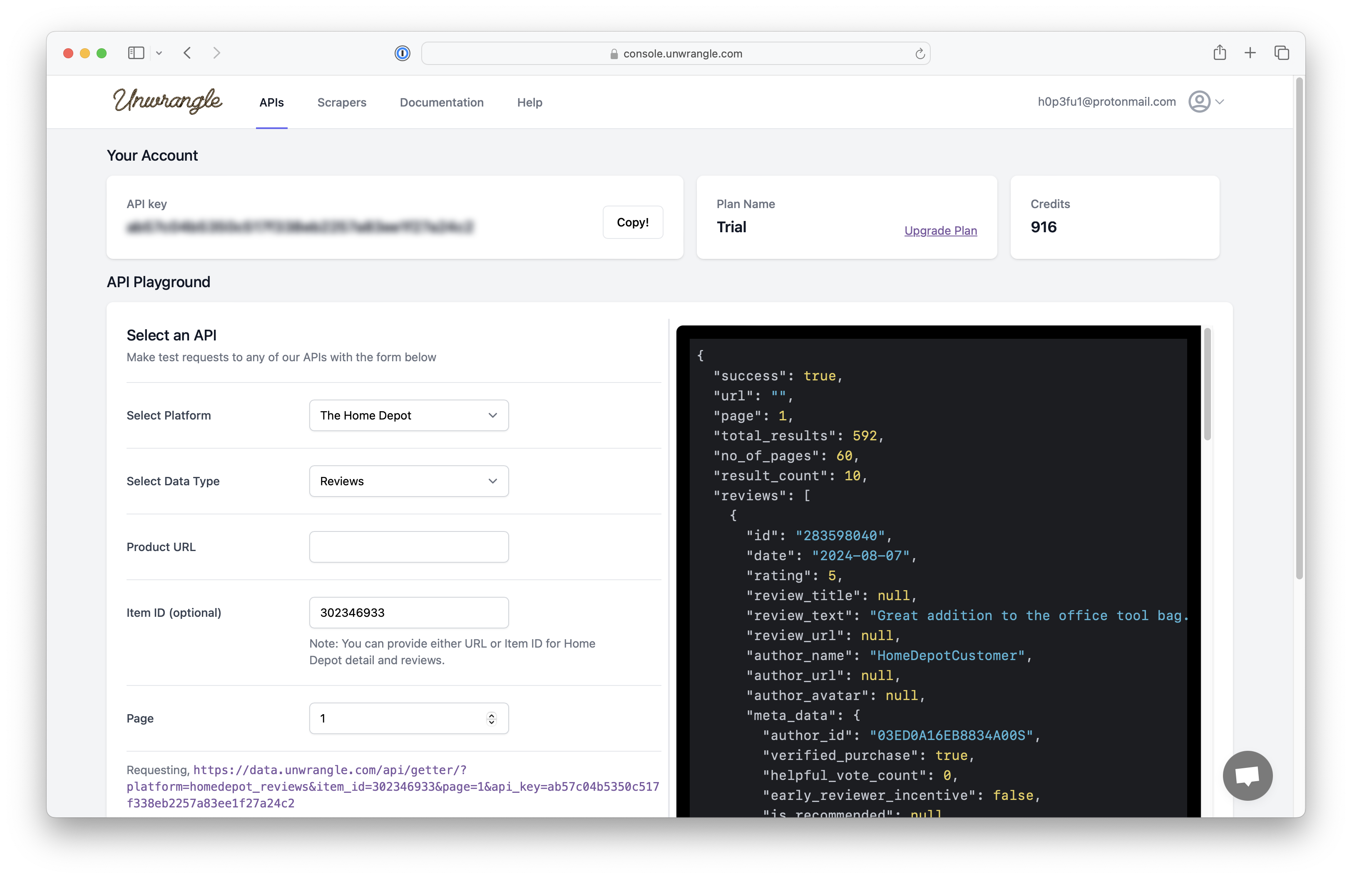Open a new tab with plus icon

[1250, 53]
